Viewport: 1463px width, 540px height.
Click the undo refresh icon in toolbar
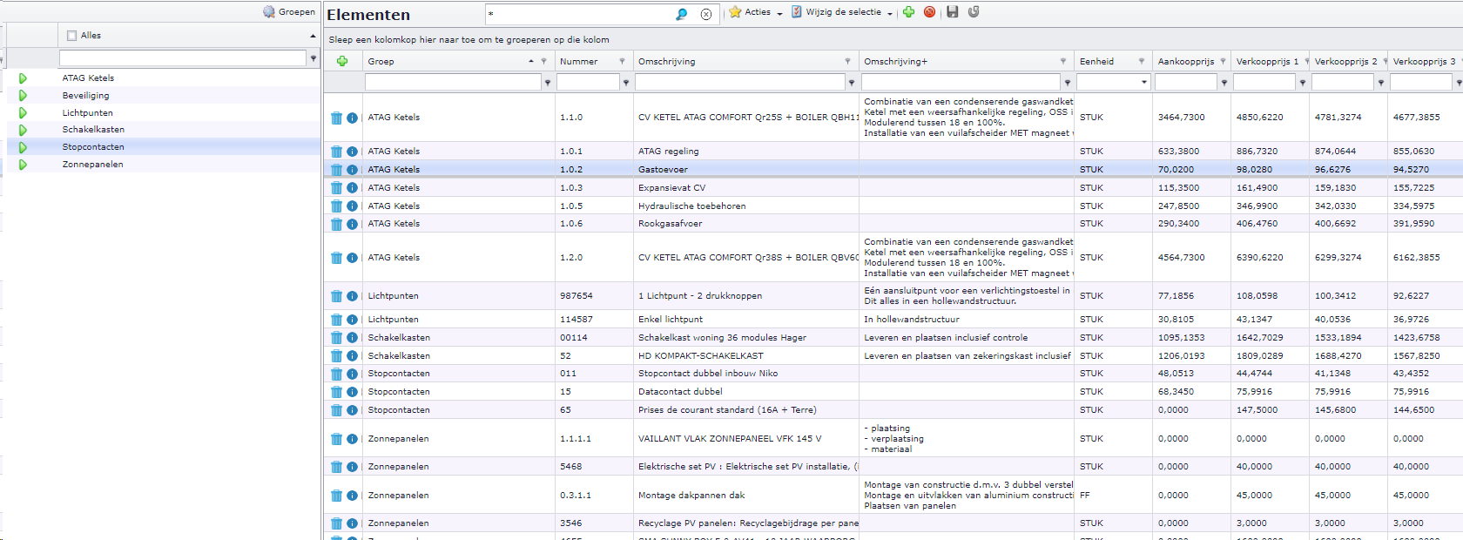974,12
